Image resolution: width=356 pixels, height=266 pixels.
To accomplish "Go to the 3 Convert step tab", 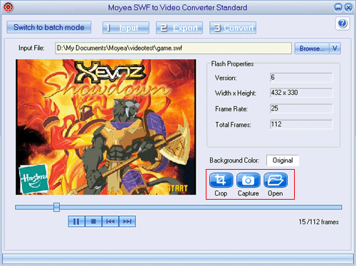I will pyautogui.click(x=233, y=28).
